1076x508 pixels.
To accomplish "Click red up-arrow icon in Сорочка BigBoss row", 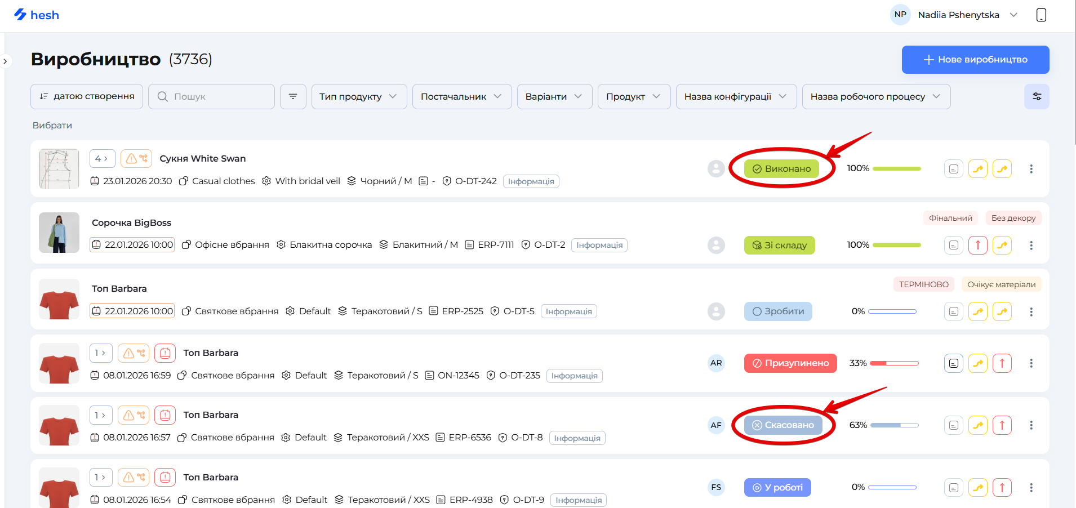I will 978,245.
